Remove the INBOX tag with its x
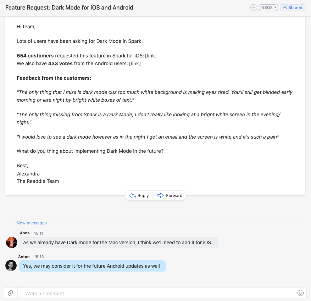 coord(275,7)
